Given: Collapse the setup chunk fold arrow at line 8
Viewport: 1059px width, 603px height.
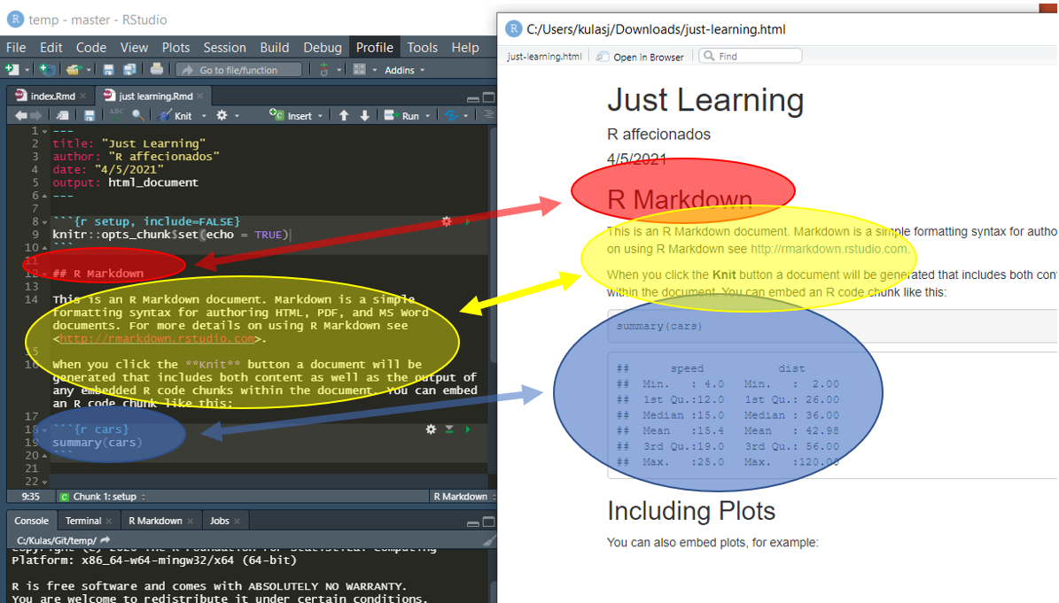Looking at the screenshot, I should click(x=44, y=222).
